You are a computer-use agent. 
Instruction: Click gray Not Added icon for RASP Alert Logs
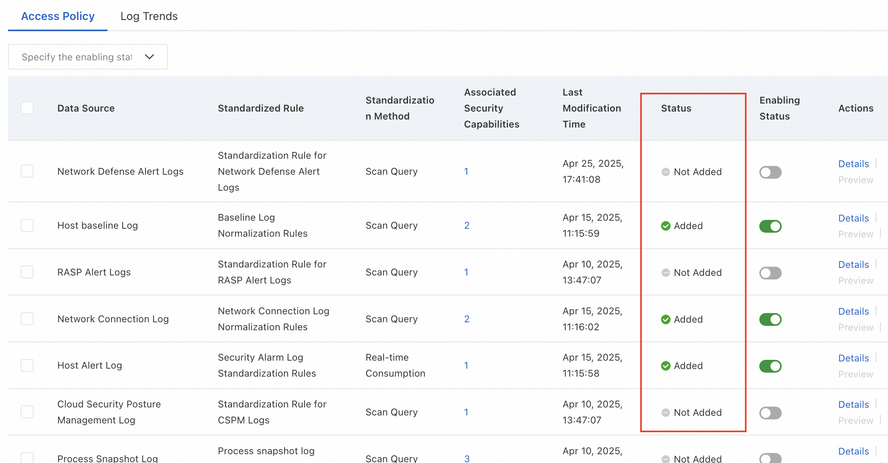(x=665, y=273)
